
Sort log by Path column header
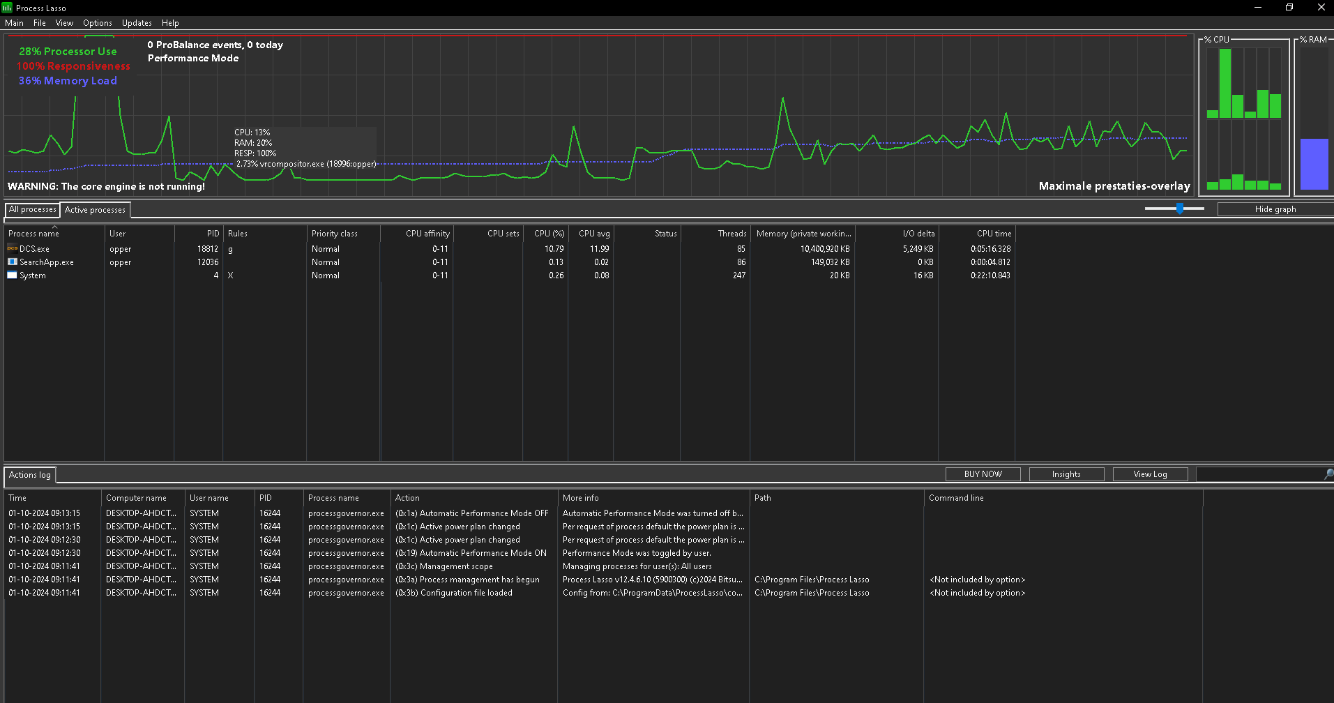[837, 498]
